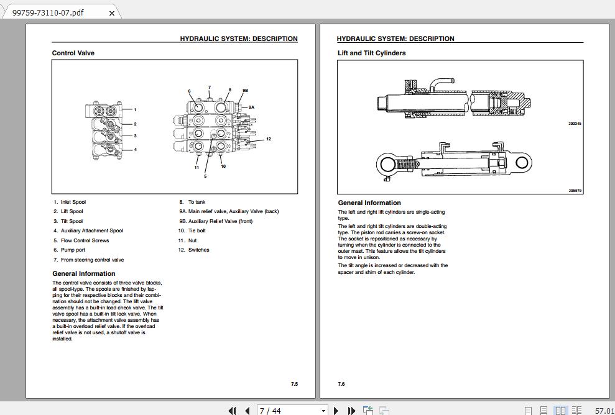Jump to the last page
This screenshot has height=415, width=615.
351,411
